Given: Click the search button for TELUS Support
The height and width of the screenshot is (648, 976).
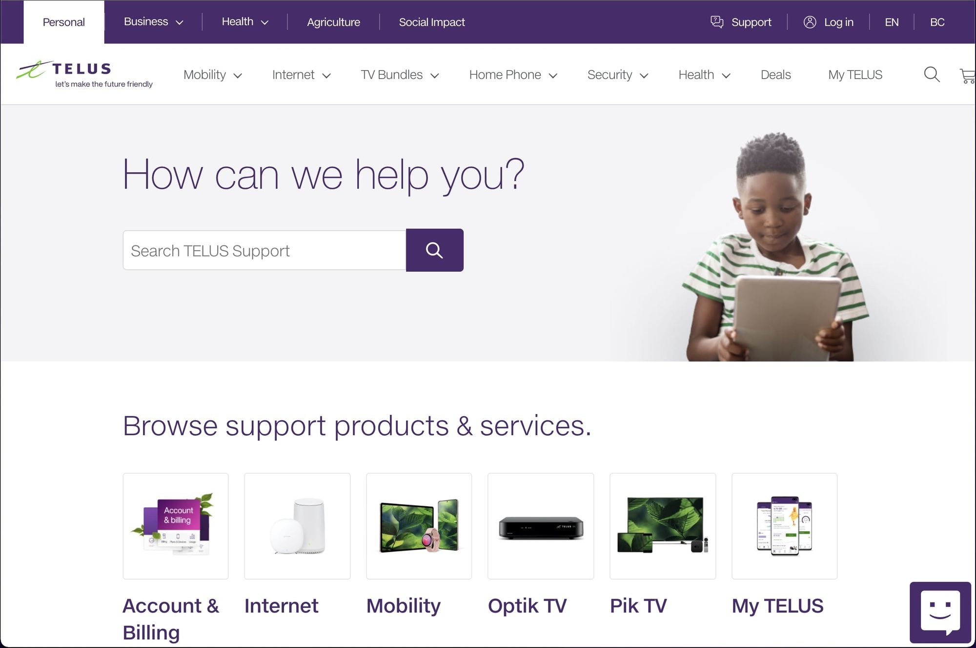Looking at the screenshot, I should click(x=434, y=250).
